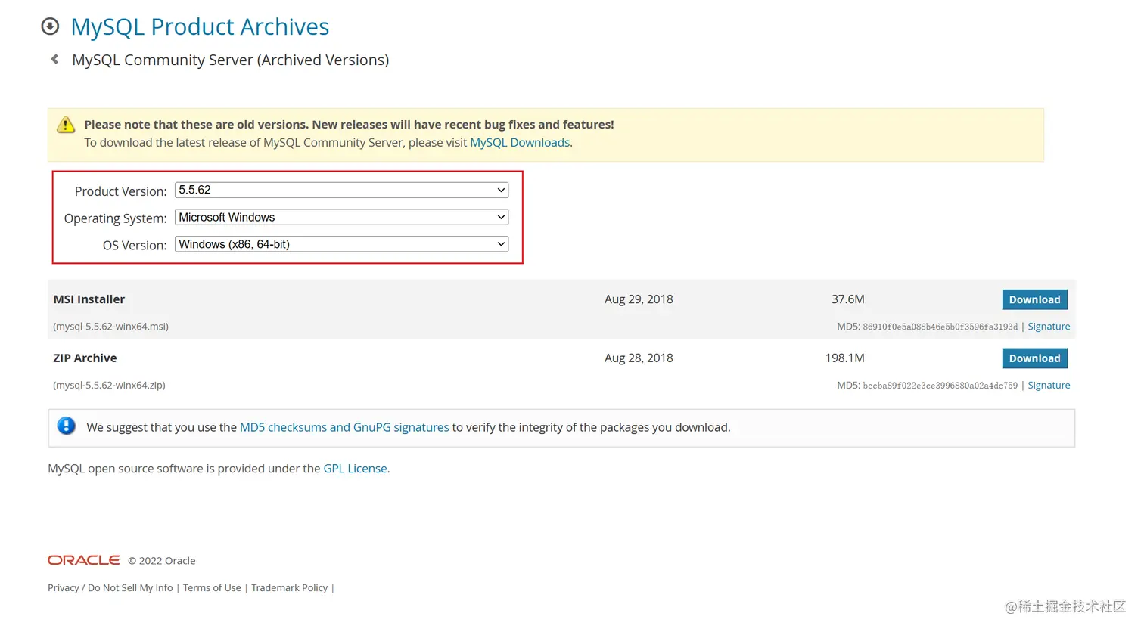The height and width of the screenshot is (632, 1144).
Task: Download the ZIP Archive package
Action: pos(1034,358)
